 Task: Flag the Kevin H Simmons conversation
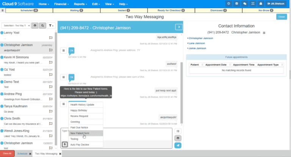[51, 62]
